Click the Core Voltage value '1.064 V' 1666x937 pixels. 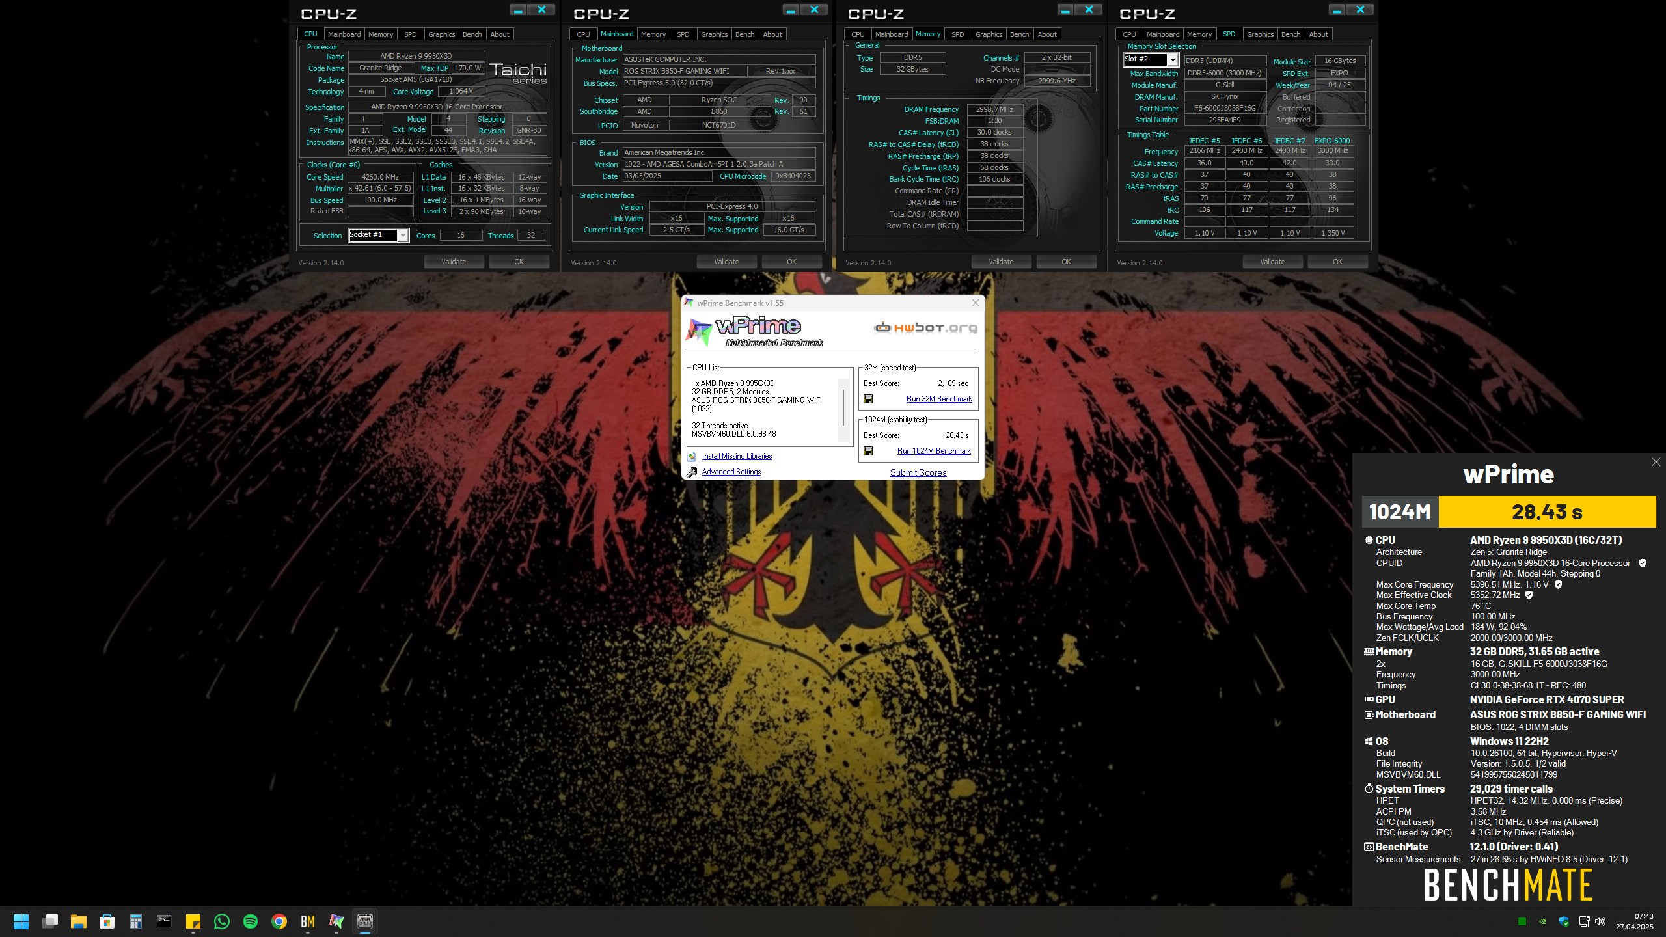click(461, 91)
